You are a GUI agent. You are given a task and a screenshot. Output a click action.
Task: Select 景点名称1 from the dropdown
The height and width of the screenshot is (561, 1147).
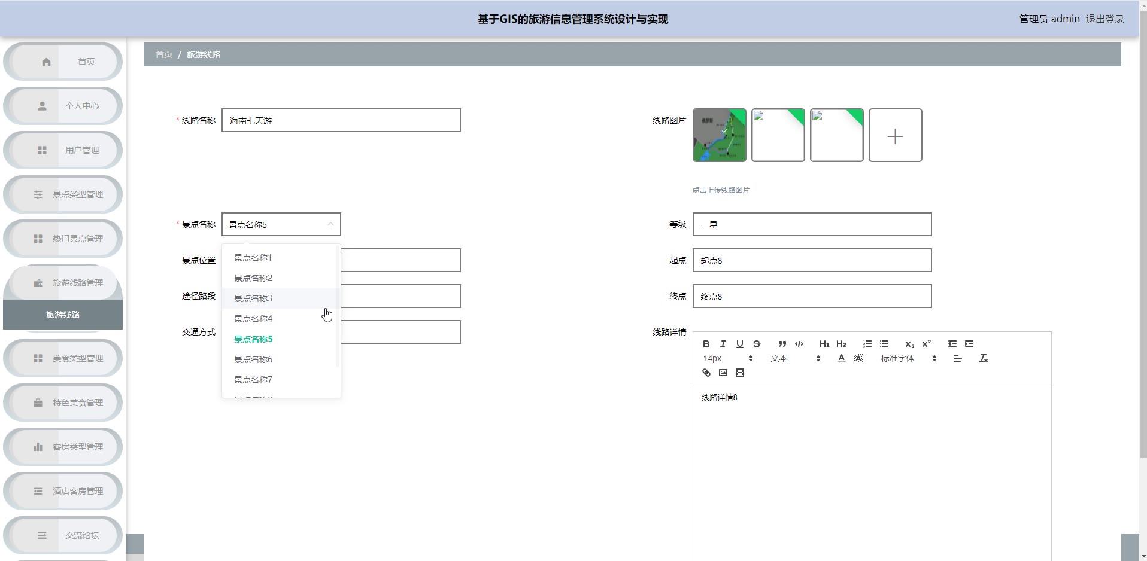(x=281, y=258)
